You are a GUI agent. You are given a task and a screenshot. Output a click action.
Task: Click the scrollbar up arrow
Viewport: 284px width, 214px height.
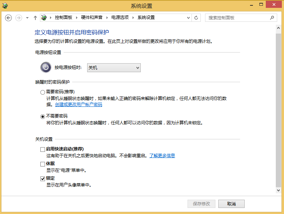[278, 28]
